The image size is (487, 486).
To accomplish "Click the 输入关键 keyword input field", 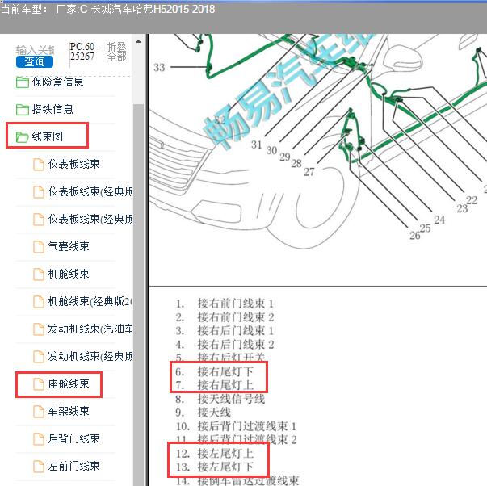I will [35, 50].
